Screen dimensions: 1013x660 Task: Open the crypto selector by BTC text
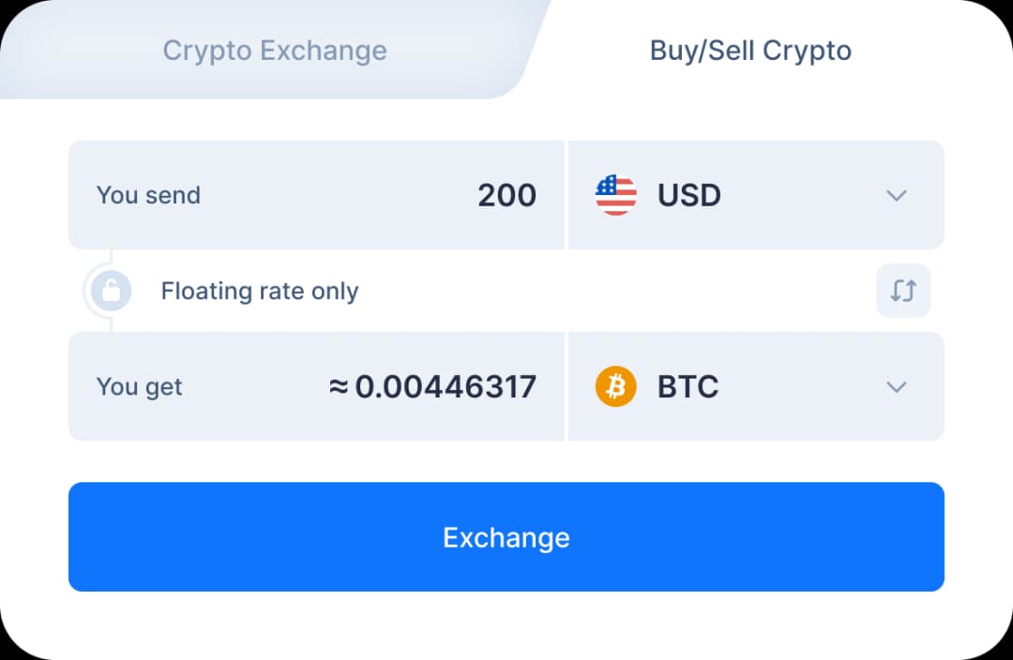pyautogui.click(x=688, y=386)
